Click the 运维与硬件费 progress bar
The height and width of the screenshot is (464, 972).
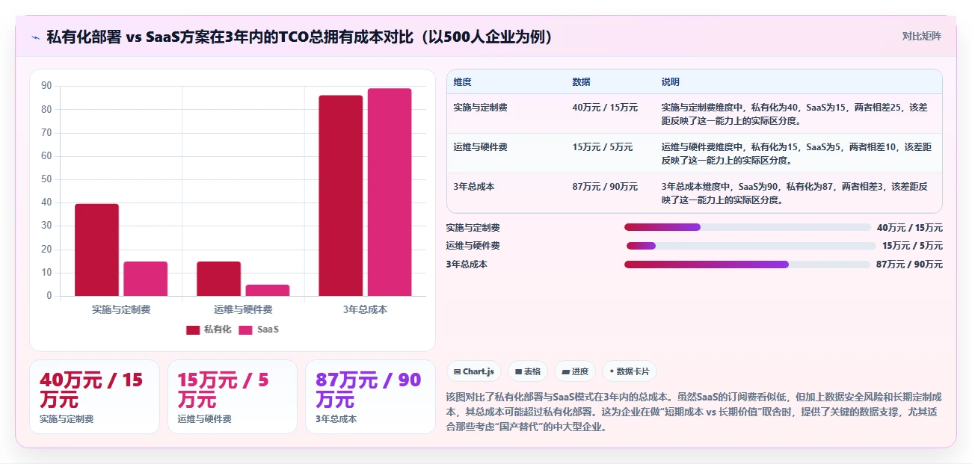(751, 246)
